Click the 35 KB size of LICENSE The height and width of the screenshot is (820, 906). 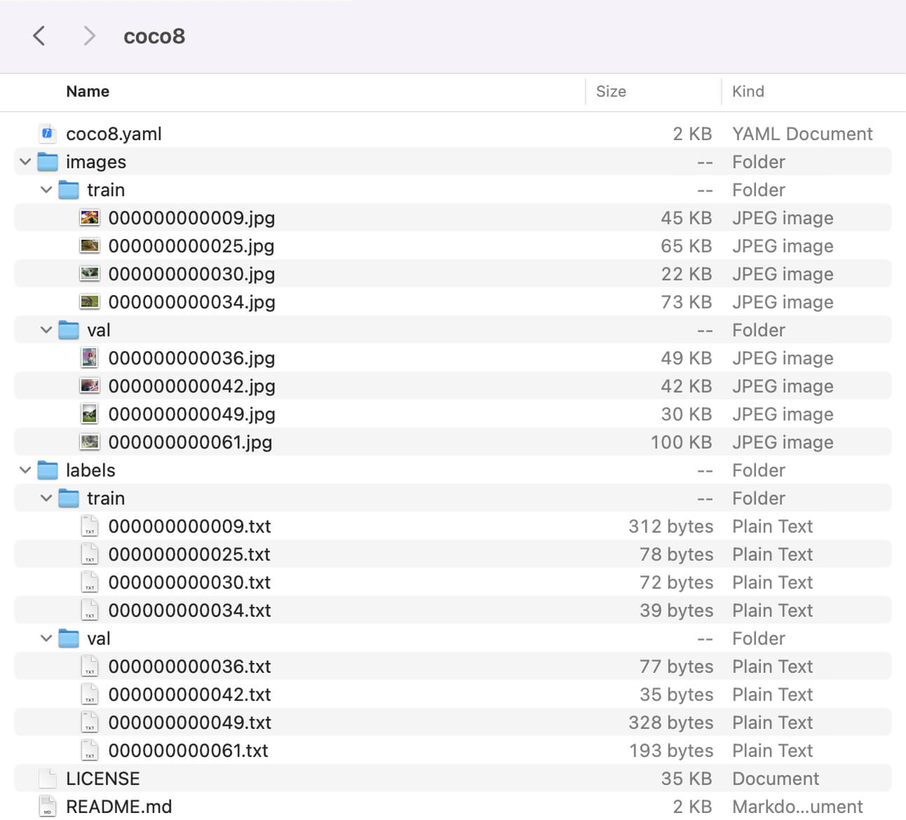686,778
